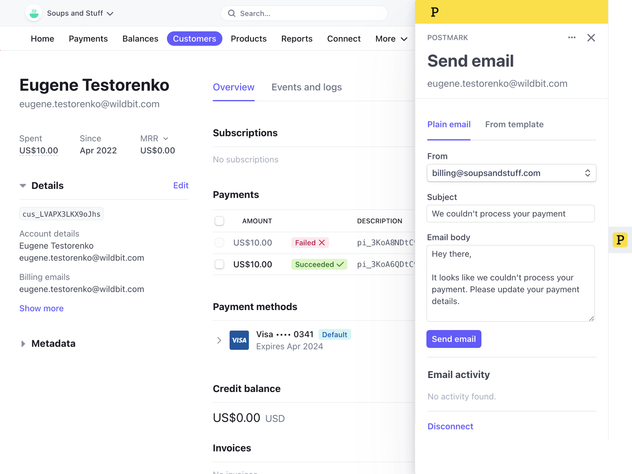Screen dimensions: 632x474
Task: Check the failed US$10.00 payment row
Action: (219, 243)
